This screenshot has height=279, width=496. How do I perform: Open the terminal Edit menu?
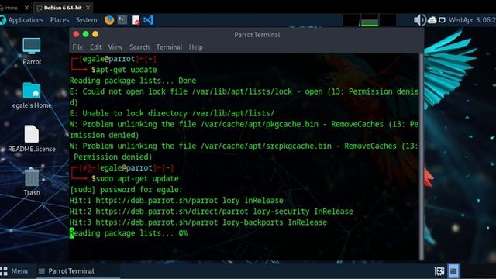point(95,47)
